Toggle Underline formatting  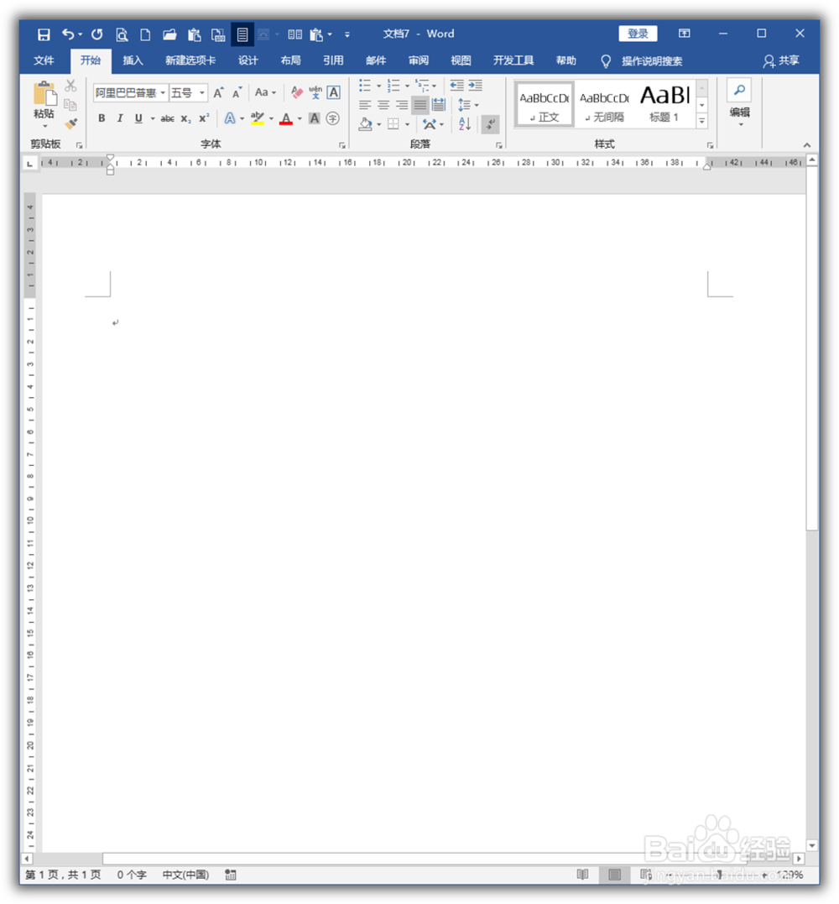click(x=138, y=118)
